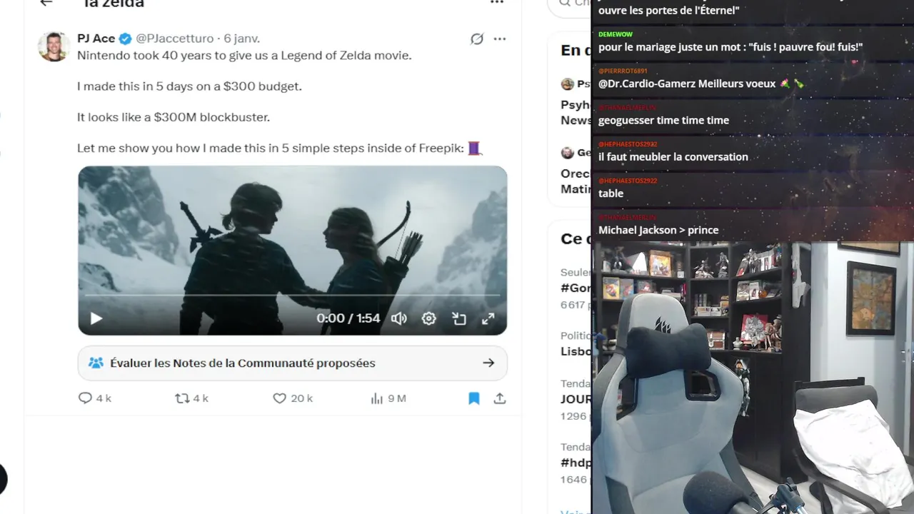Click the Grok icon on the tweet
The image size is (914, 514).
coord(476,39)
